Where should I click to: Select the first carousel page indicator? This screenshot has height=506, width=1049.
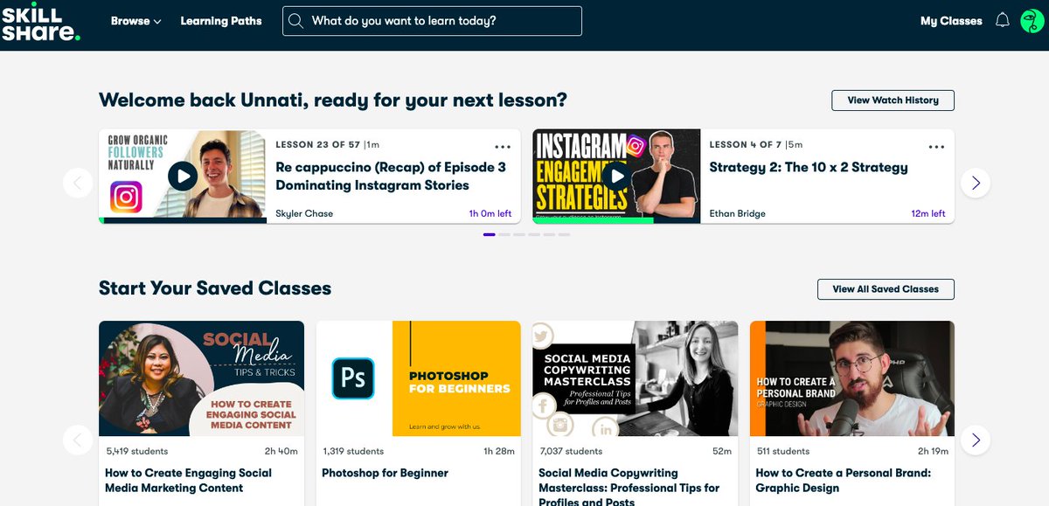(489, 234)
